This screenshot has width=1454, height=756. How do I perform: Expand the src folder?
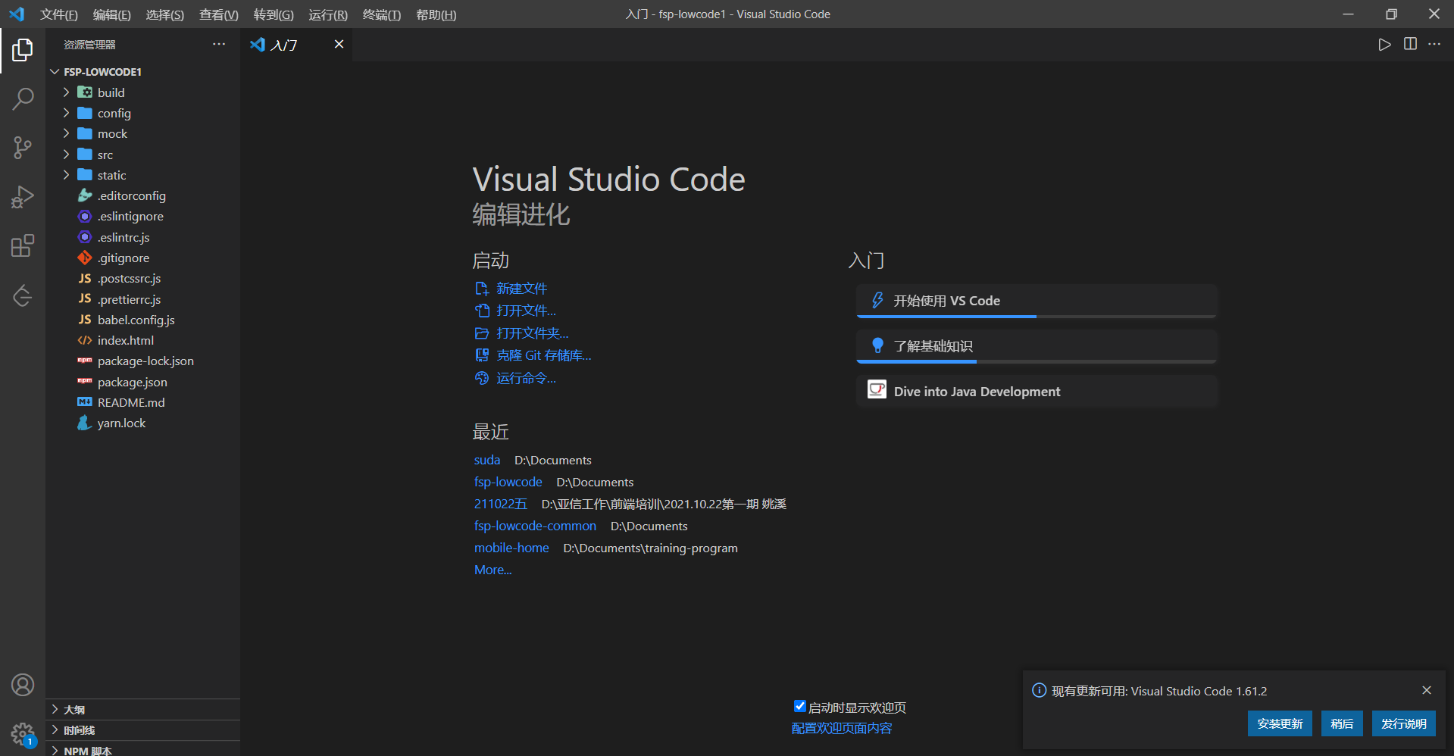66,155
